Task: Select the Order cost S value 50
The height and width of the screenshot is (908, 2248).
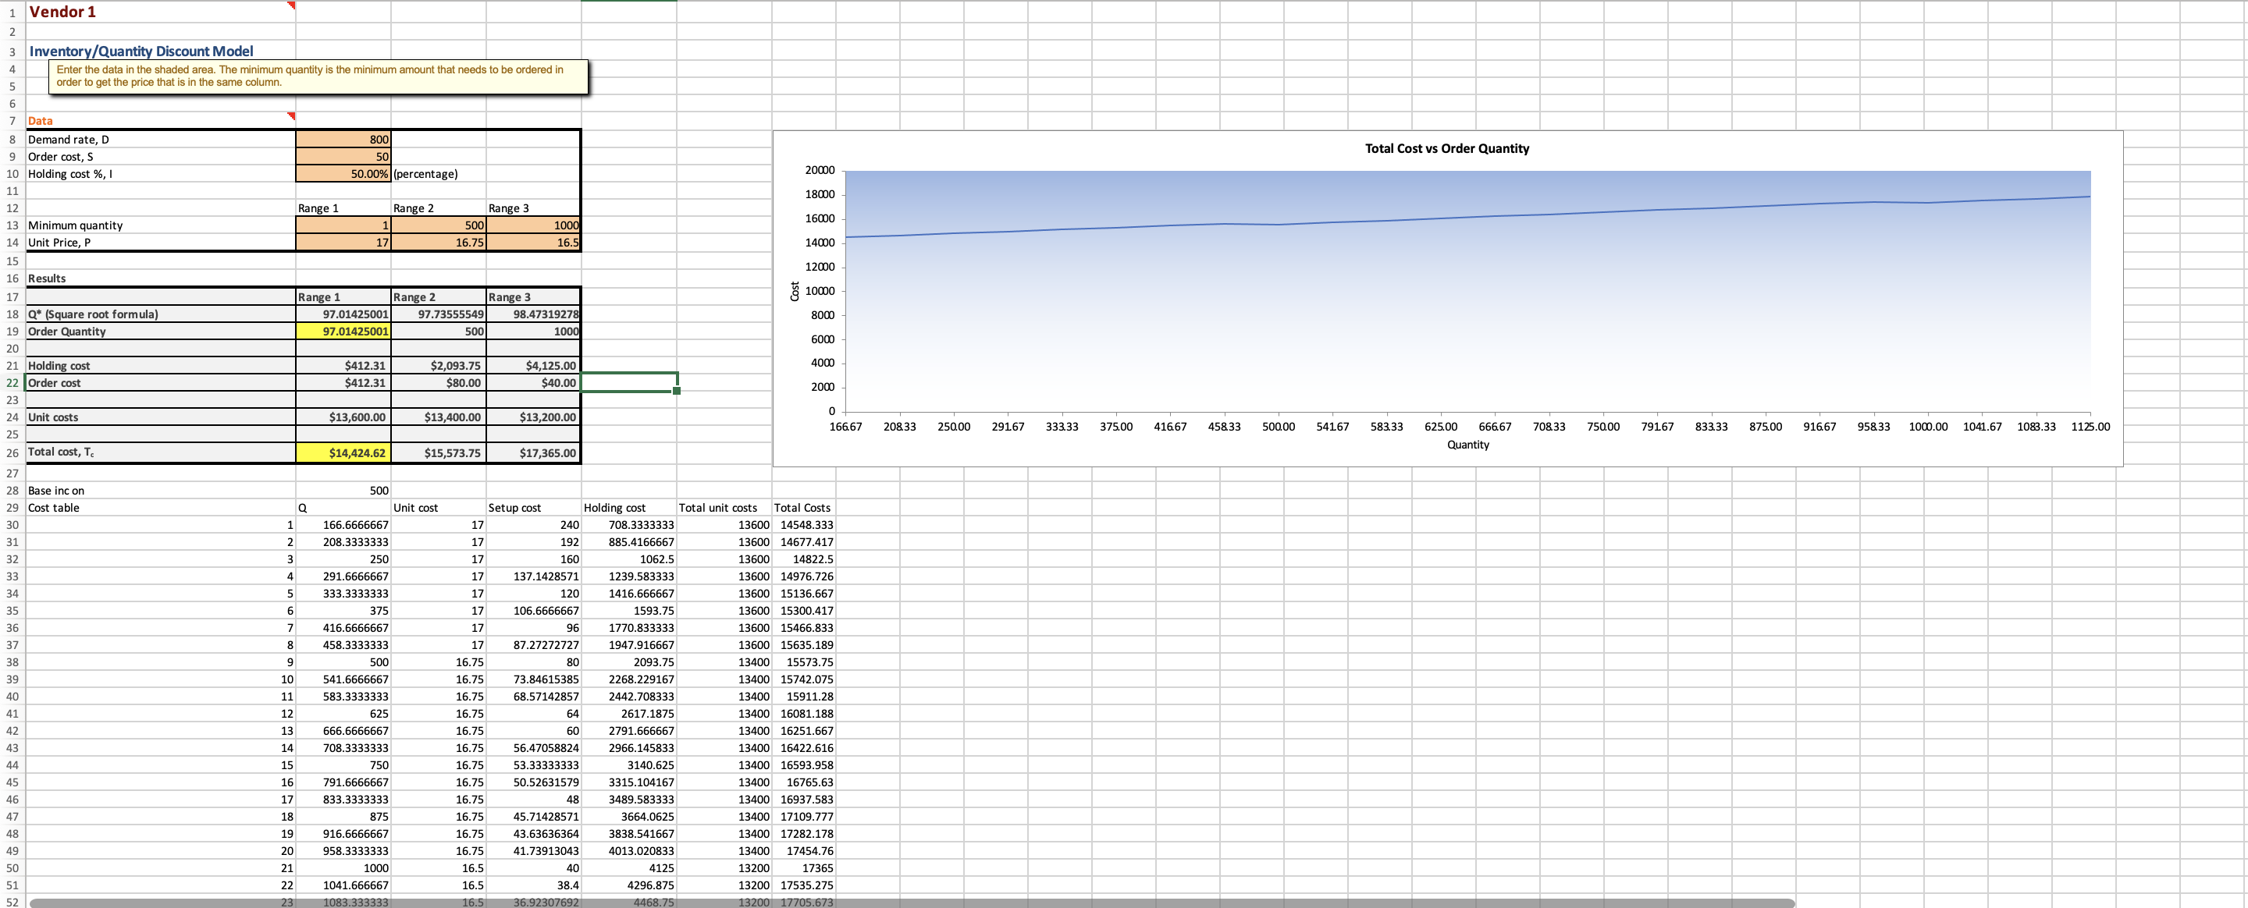Action: pyautogui.click(x=343, y=157)
